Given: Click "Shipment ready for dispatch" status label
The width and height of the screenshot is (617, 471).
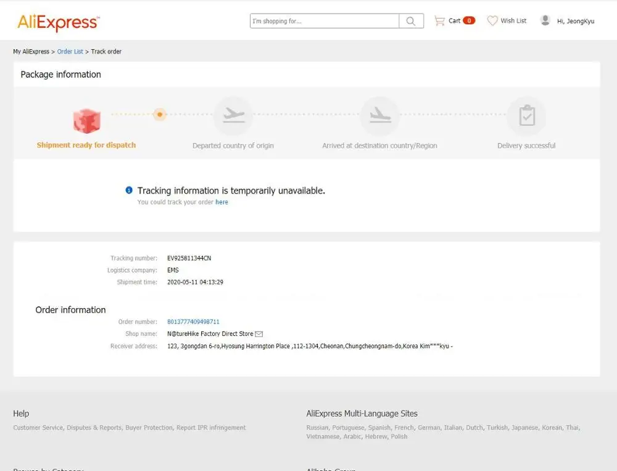Looking at the screenshot, I should point(86,145).
